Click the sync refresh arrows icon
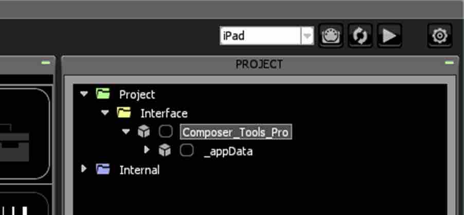 coord(360,35)
